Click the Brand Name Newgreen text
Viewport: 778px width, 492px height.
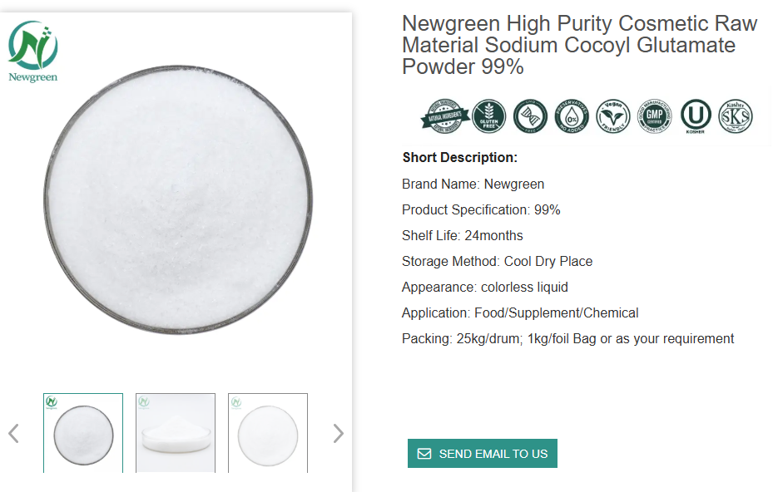pos(473,184)
